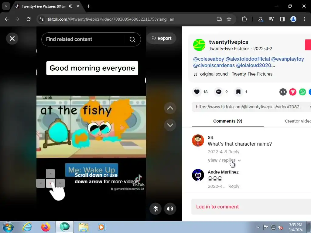This screenshot has height=233, width=311.
Task: Like the video with the heart icon
Action: pos(197,92)
